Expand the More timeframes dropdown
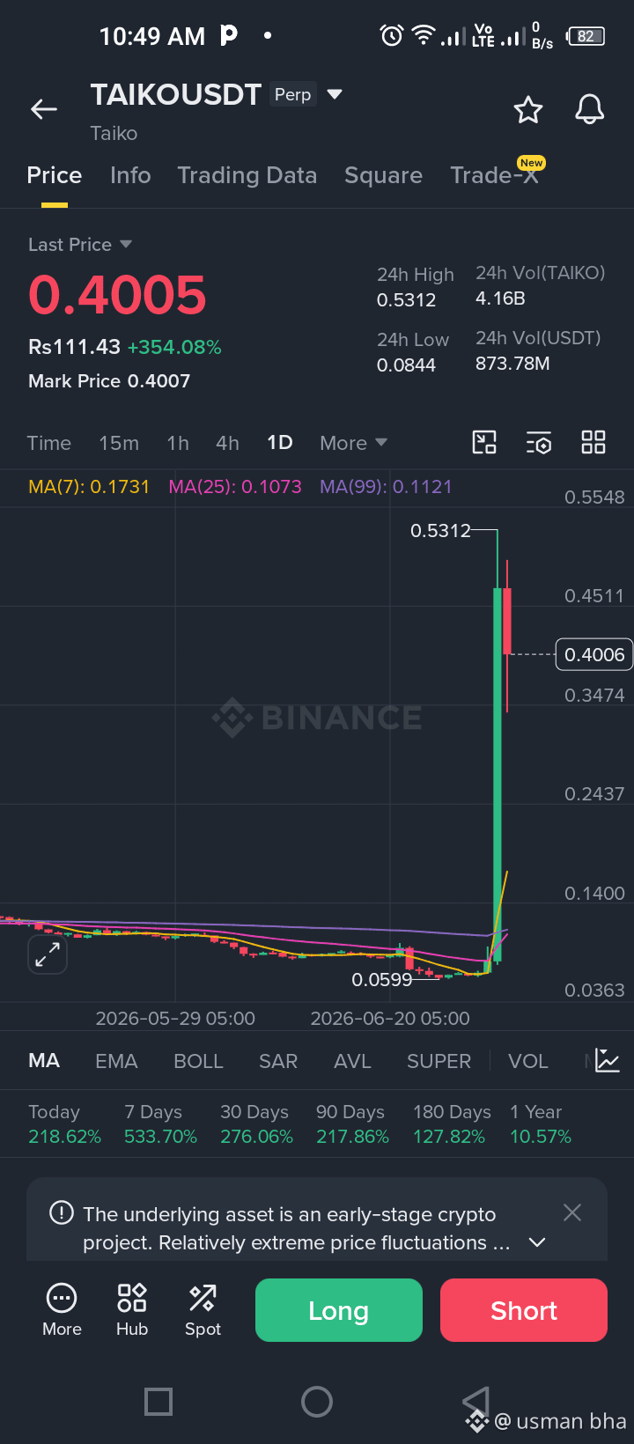634x1444 pixels. pyautogui.click(x=353, y=443)
